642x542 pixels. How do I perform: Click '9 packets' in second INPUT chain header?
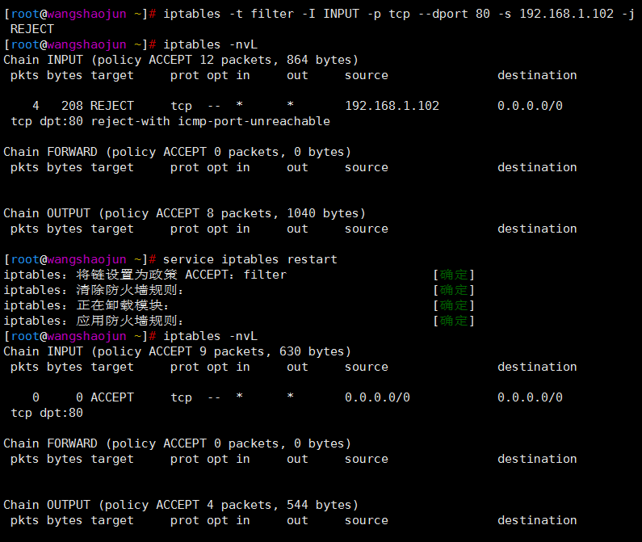(x=232, y=351)
